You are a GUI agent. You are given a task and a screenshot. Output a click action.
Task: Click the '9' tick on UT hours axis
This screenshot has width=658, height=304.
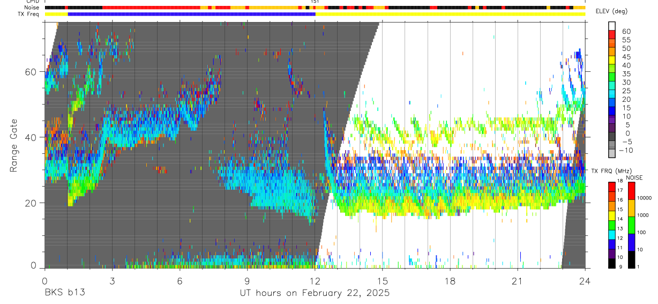coord(247,281)
